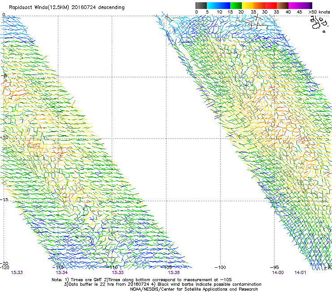Click the '35' legend scale label
332x292 pixels.
(276, 12)
